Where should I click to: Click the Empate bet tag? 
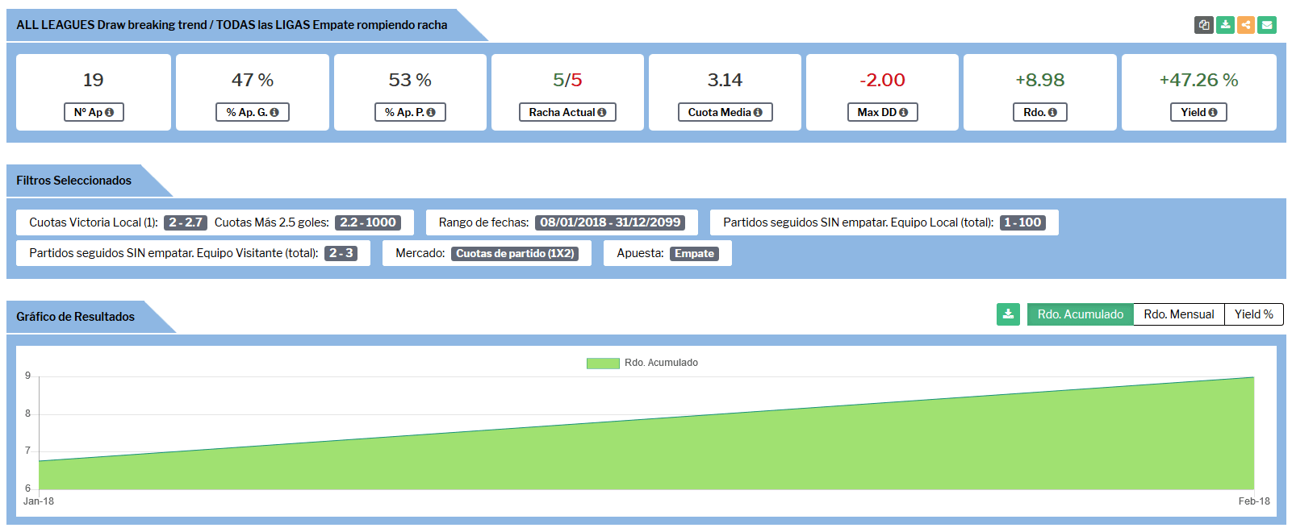pyautogui.click(x=694, y=253)
